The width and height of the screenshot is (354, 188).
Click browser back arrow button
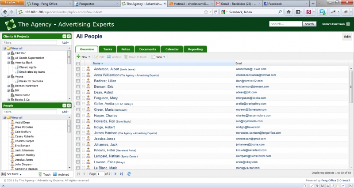tap(5, 12)
